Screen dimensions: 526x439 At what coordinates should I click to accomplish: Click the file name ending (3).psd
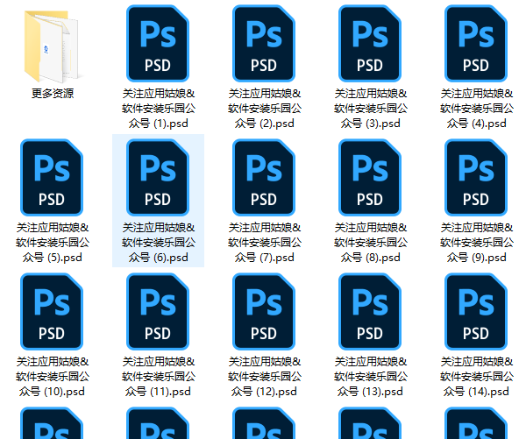click(370, 109)
